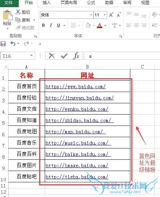Open clipboard group dialog launcher

point(35,37)
